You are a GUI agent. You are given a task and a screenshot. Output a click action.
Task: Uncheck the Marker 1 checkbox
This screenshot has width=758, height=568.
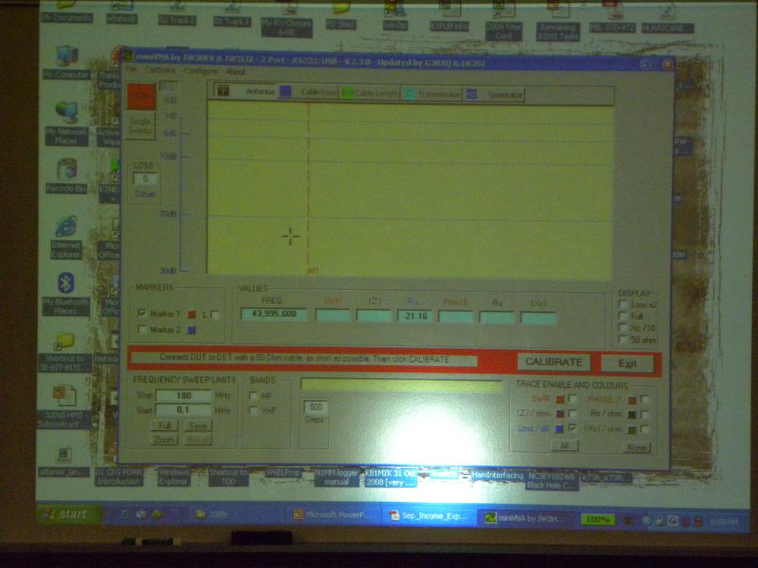click(142, 313)
